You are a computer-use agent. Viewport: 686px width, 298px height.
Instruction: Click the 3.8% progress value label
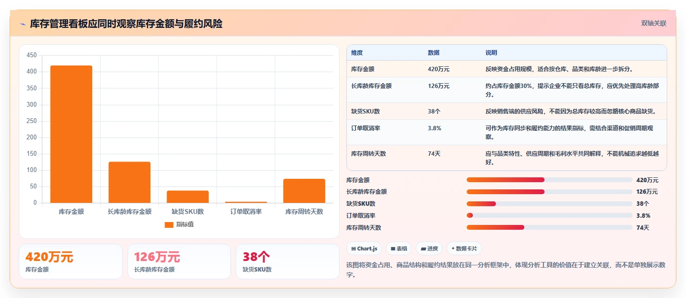click(643, 216)
